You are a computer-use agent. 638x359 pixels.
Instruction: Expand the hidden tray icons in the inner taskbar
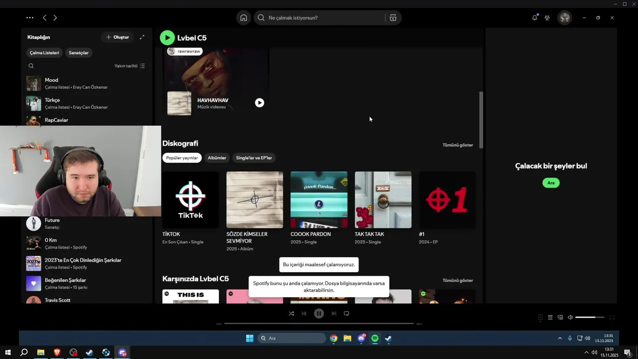click(x=560, y=338)
